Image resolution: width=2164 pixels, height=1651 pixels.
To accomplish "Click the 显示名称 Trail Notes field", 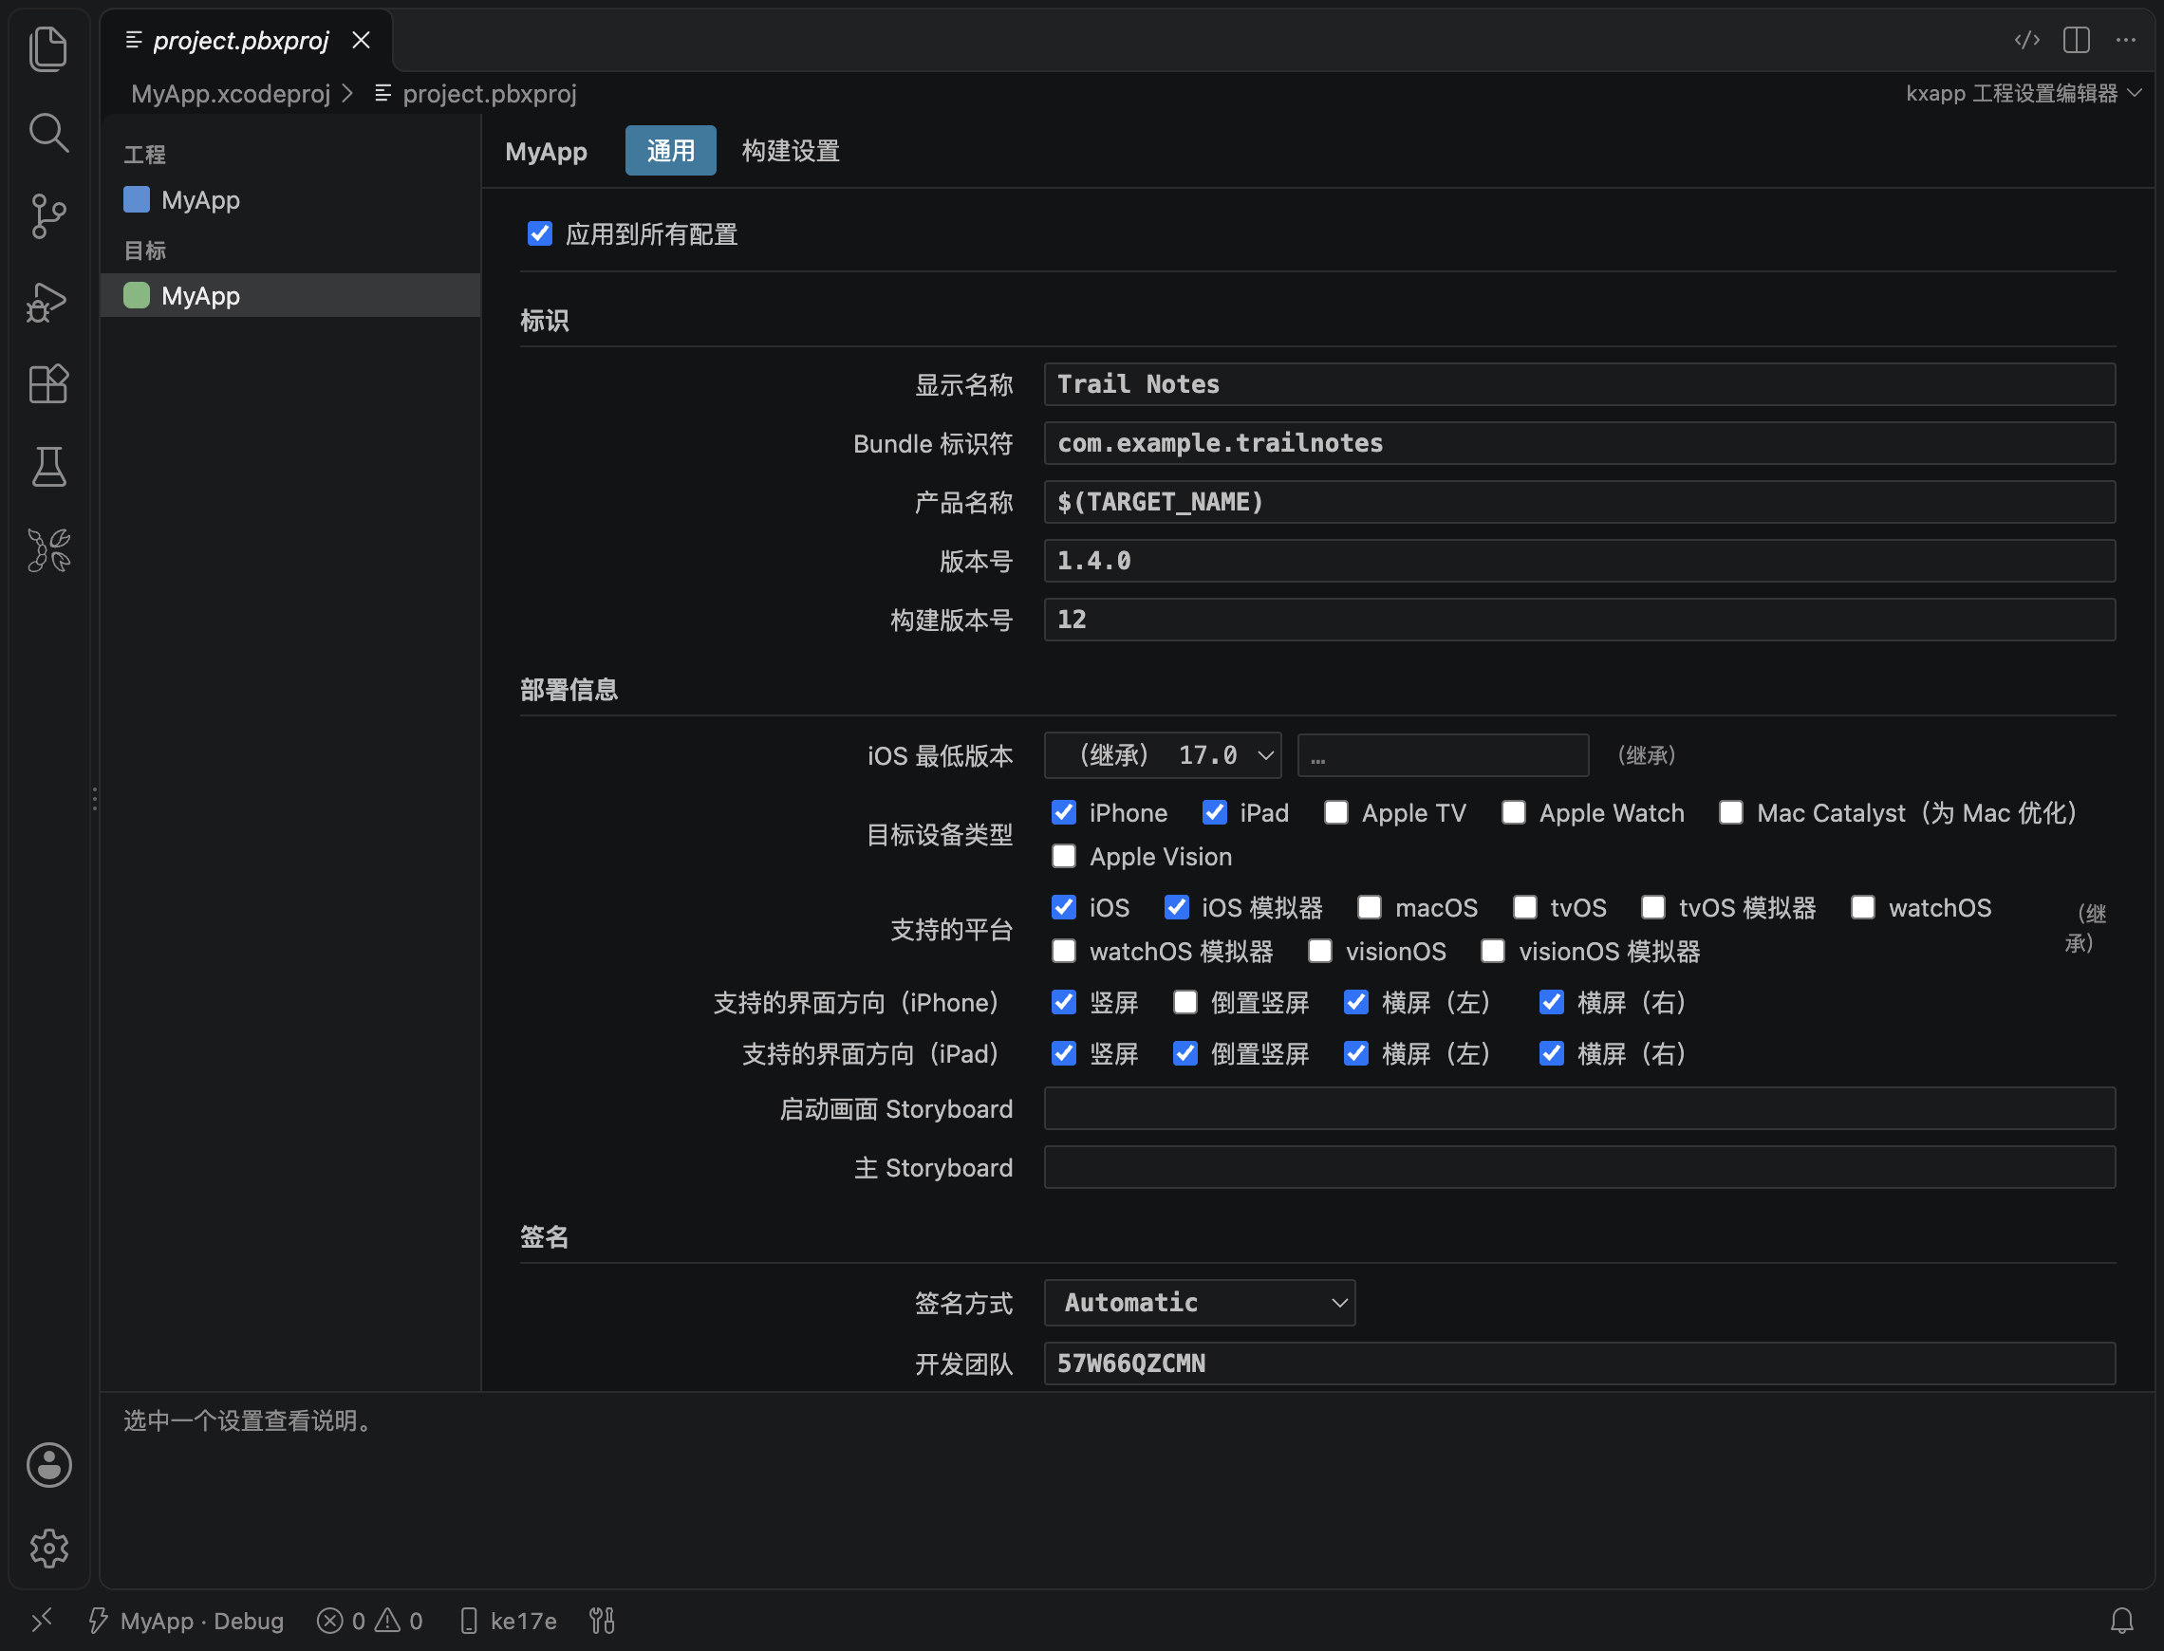I will 1578,384.
